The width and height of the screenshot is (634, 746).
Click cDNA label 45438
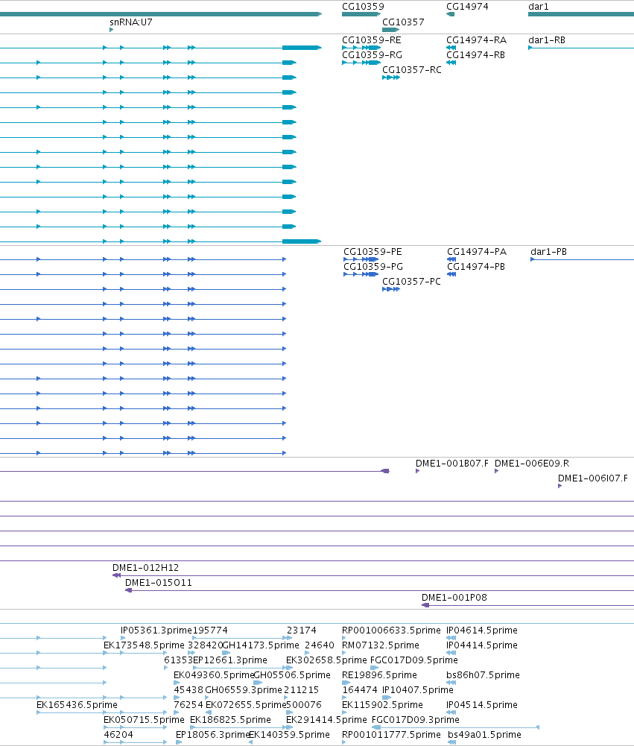(188, 690)
